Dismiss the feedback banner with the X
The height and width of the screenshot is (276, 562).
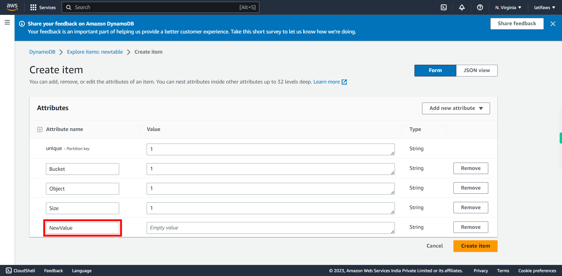click(553, 24)
